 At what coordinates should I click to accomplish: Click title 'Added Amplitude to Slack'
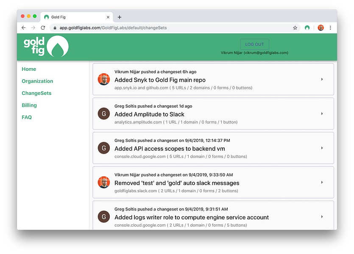(x=149, y=114)
